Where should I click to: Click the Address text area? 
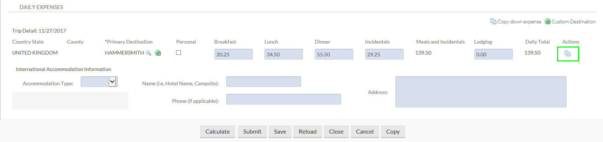pyautogui.click(x=481, y=92)
